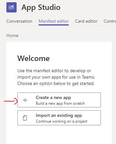Go to the Home breadcrumb
The height and width of the screenshot is (144, 116).
pyautogui.click(x=12, y=35)
